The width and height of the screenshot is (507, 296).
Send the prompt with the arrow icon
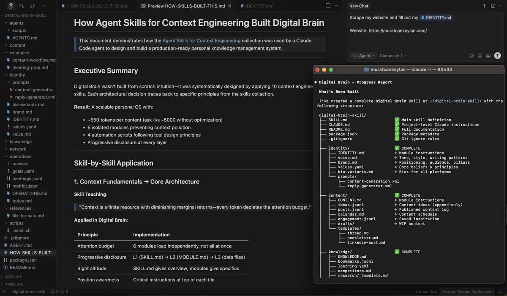click(x=498, y=55)
